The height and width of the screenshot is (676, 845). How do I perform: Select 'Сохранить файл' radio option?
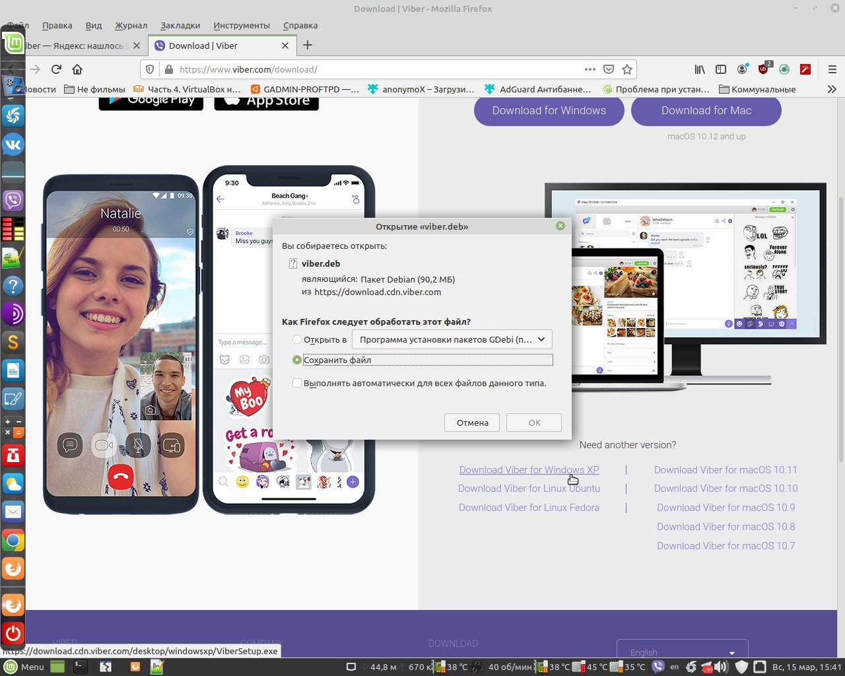297,360
